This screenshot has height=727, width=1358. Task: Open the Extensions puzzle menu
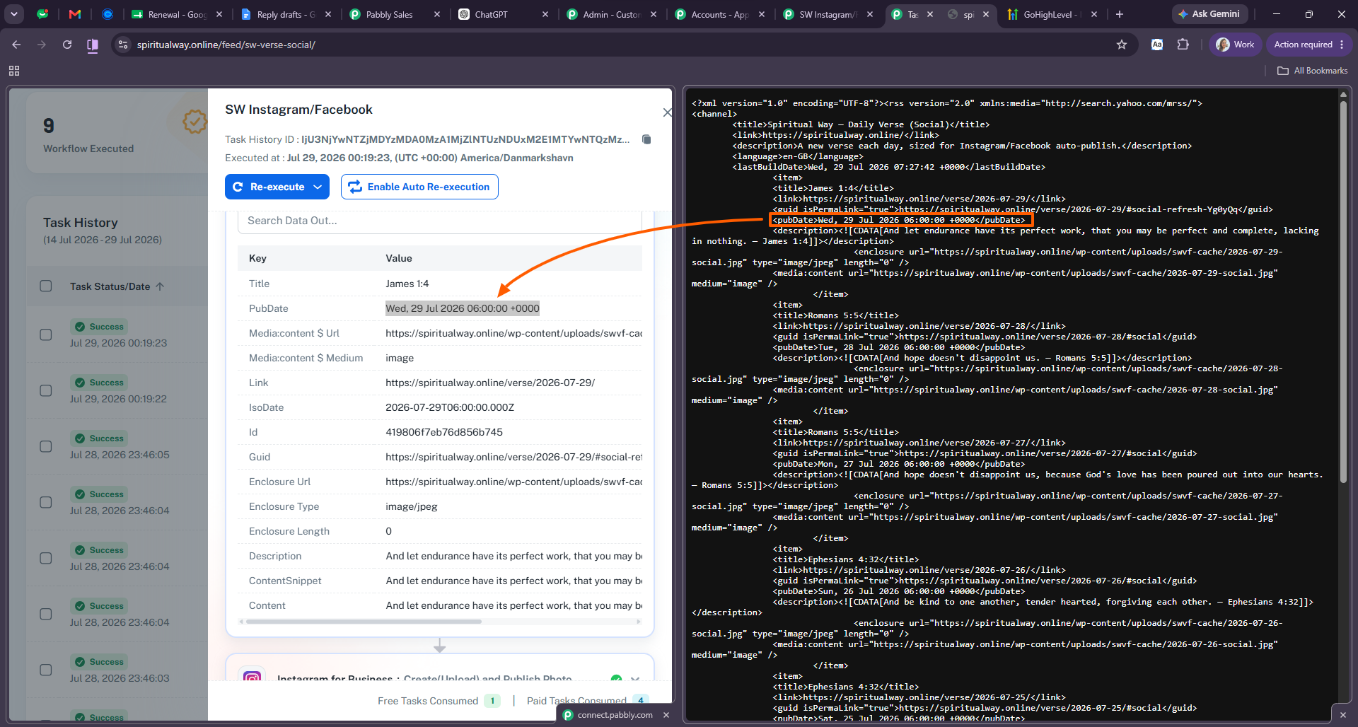click(1183, 45)
